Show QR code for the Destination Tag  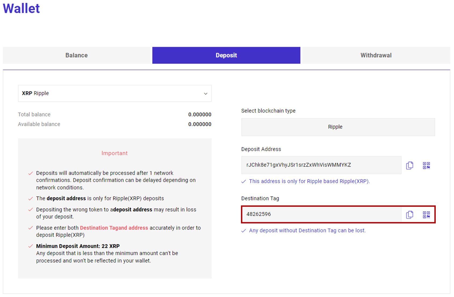[x=426, y=215]
